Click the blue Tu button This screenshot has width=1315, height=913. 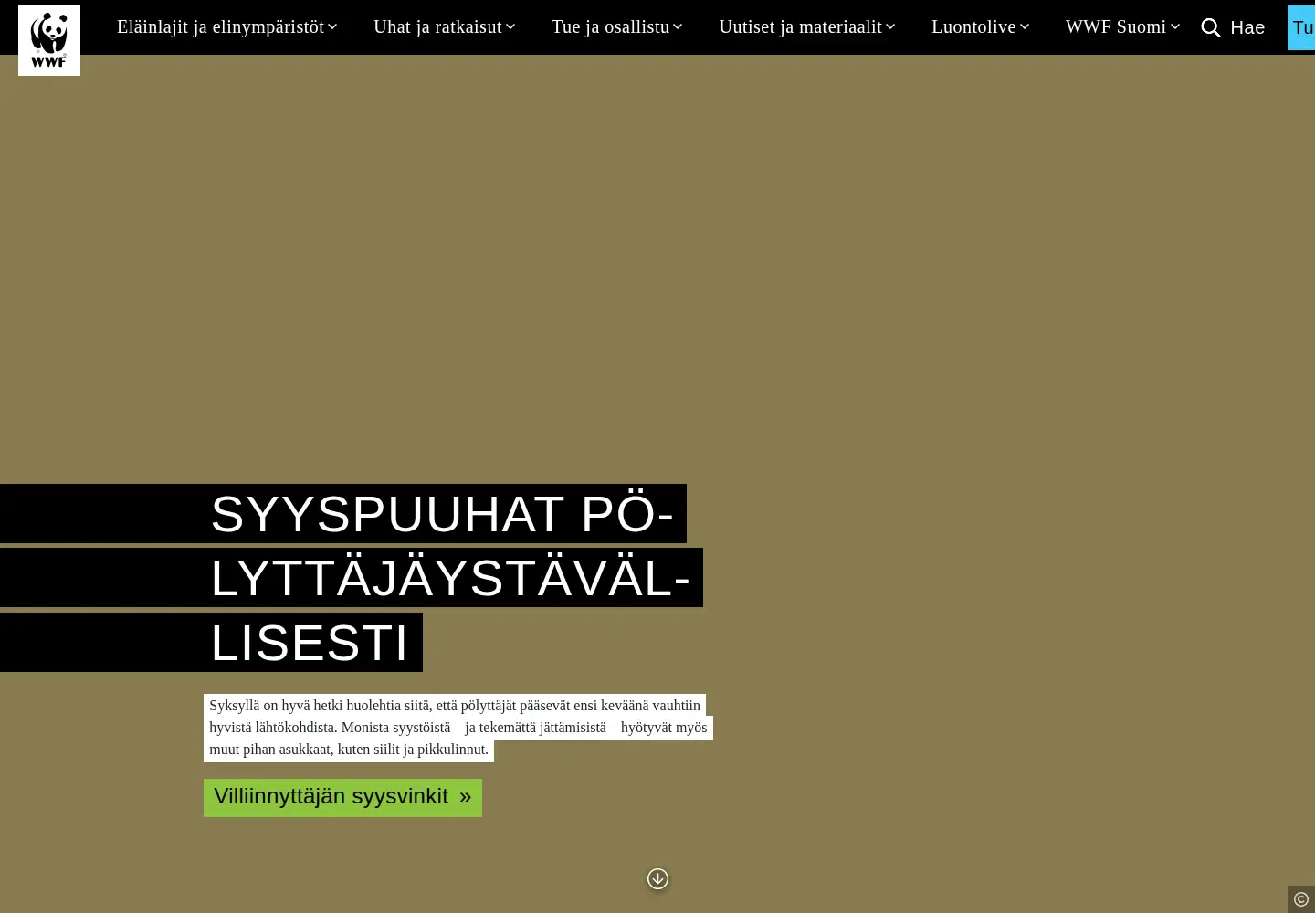(1301, 27)
